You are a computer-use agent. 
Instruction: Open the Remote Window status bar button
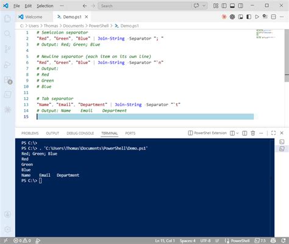pyautogui.click(x=5, y=241)
